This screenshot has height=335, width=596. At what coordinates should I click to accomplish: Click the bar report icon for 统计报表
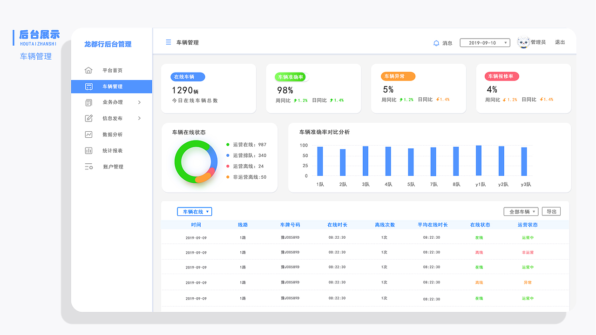point(88,151)
